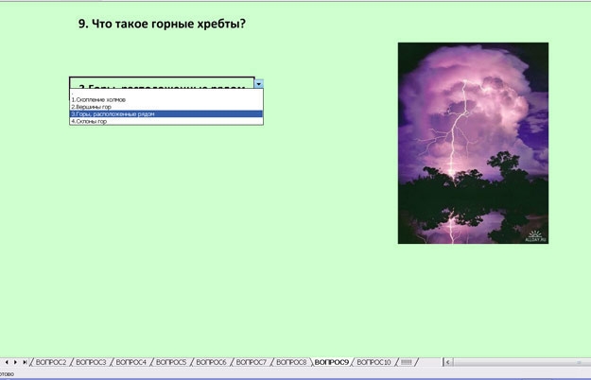Click previous sheet navigation arrow
The width and height of the screenshot is (591, 380).
[7, 362]
